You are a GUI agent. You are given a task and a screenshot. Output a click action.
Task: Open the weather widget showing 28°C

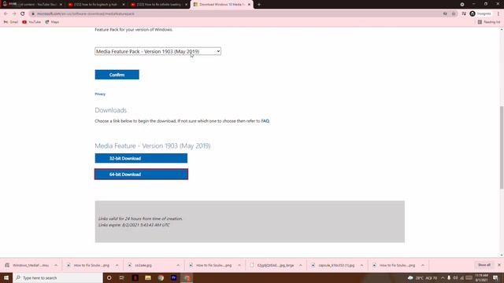coord(422,277)
